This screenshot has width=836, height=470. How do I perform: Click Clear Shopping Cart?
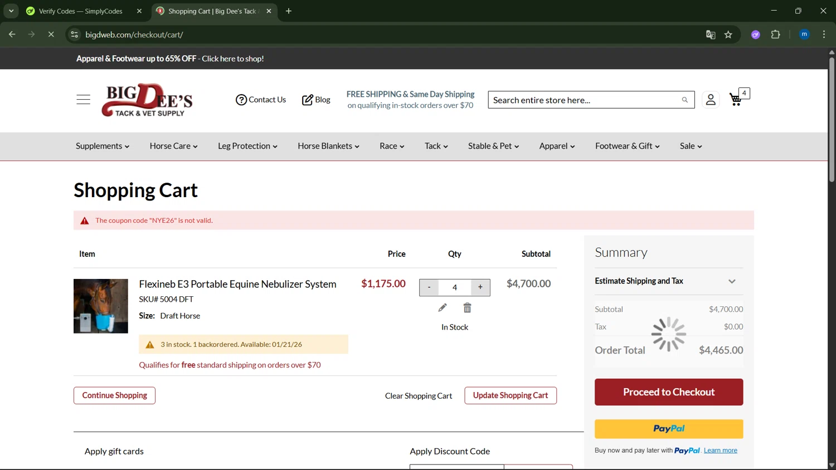(419, 396)
